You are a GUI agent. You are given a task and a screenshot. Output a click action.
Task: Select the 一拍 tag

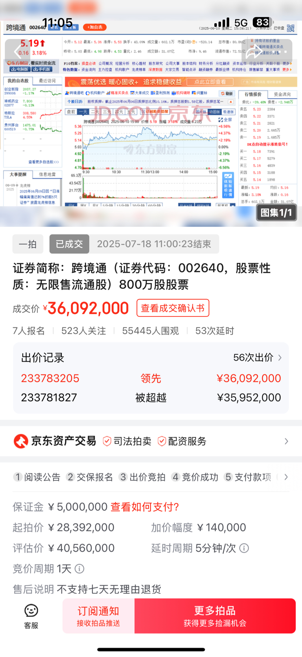[x=28, y=244]
